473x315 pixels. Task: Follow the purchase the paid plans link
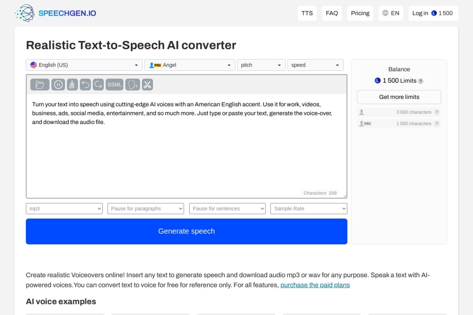tap(315, 285)
